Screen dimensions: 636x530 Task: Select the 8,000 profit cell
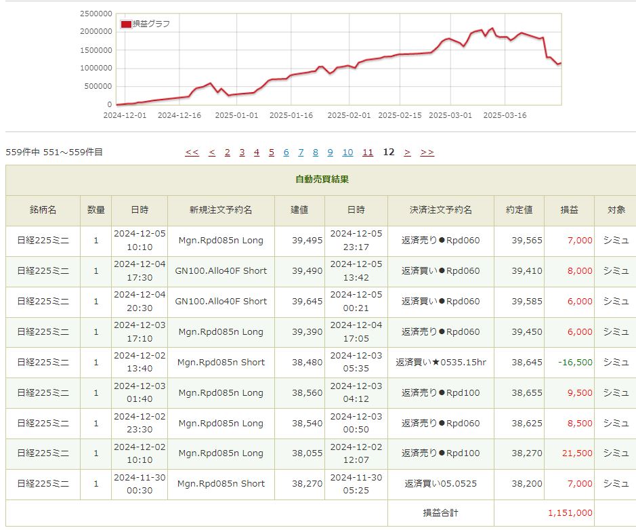[569, 271]
